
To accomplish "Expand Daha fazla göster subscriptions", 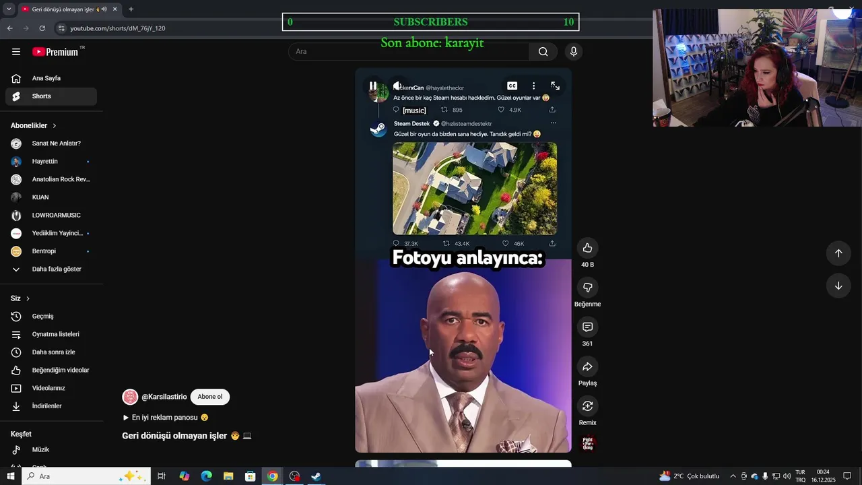I will point(51,269).
